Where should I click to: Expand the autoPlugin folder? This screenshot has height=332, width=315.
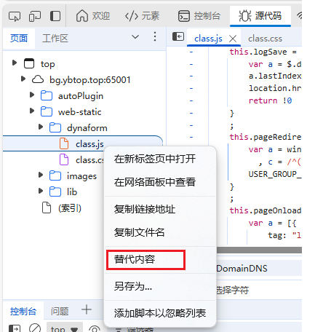pyautogui.click(x=32, y=95)
